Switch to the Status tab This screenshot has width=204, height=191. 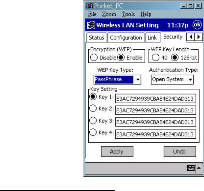coord(96,37)
